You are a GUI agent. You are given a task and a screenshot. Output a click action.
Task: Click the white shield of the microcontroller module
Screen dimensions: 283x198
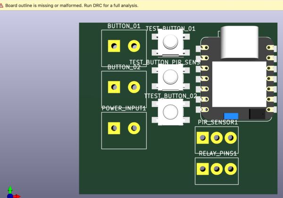coord(239,84)
